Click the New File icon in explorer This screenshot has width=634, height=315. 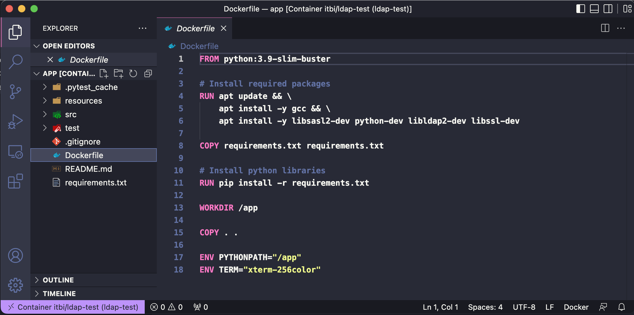[x=104, y=73]
